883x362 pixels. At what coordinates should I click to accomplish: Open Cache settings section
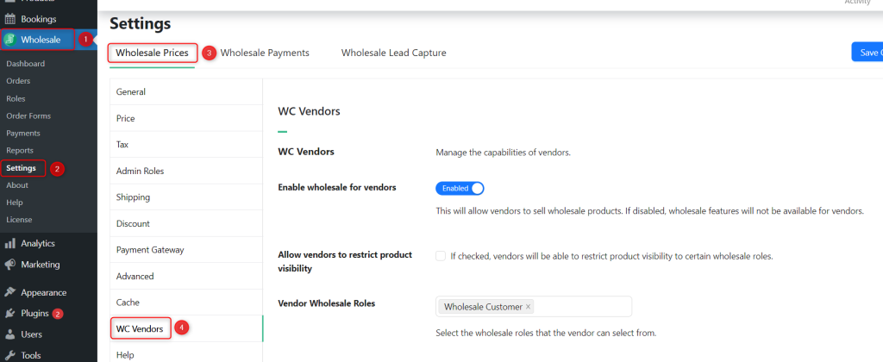click(x=186, y=303)
